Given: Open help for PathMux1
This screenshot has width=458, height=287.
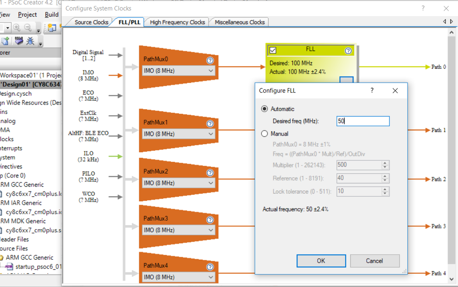Looking at the screenshot, I should pos(210,124).
